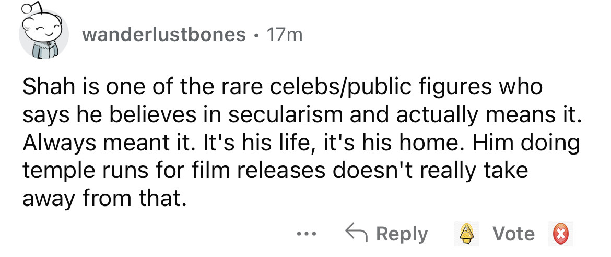Screen dimensions: 611x257
Task: Click the Vote count label
Action: pos(514,234)
